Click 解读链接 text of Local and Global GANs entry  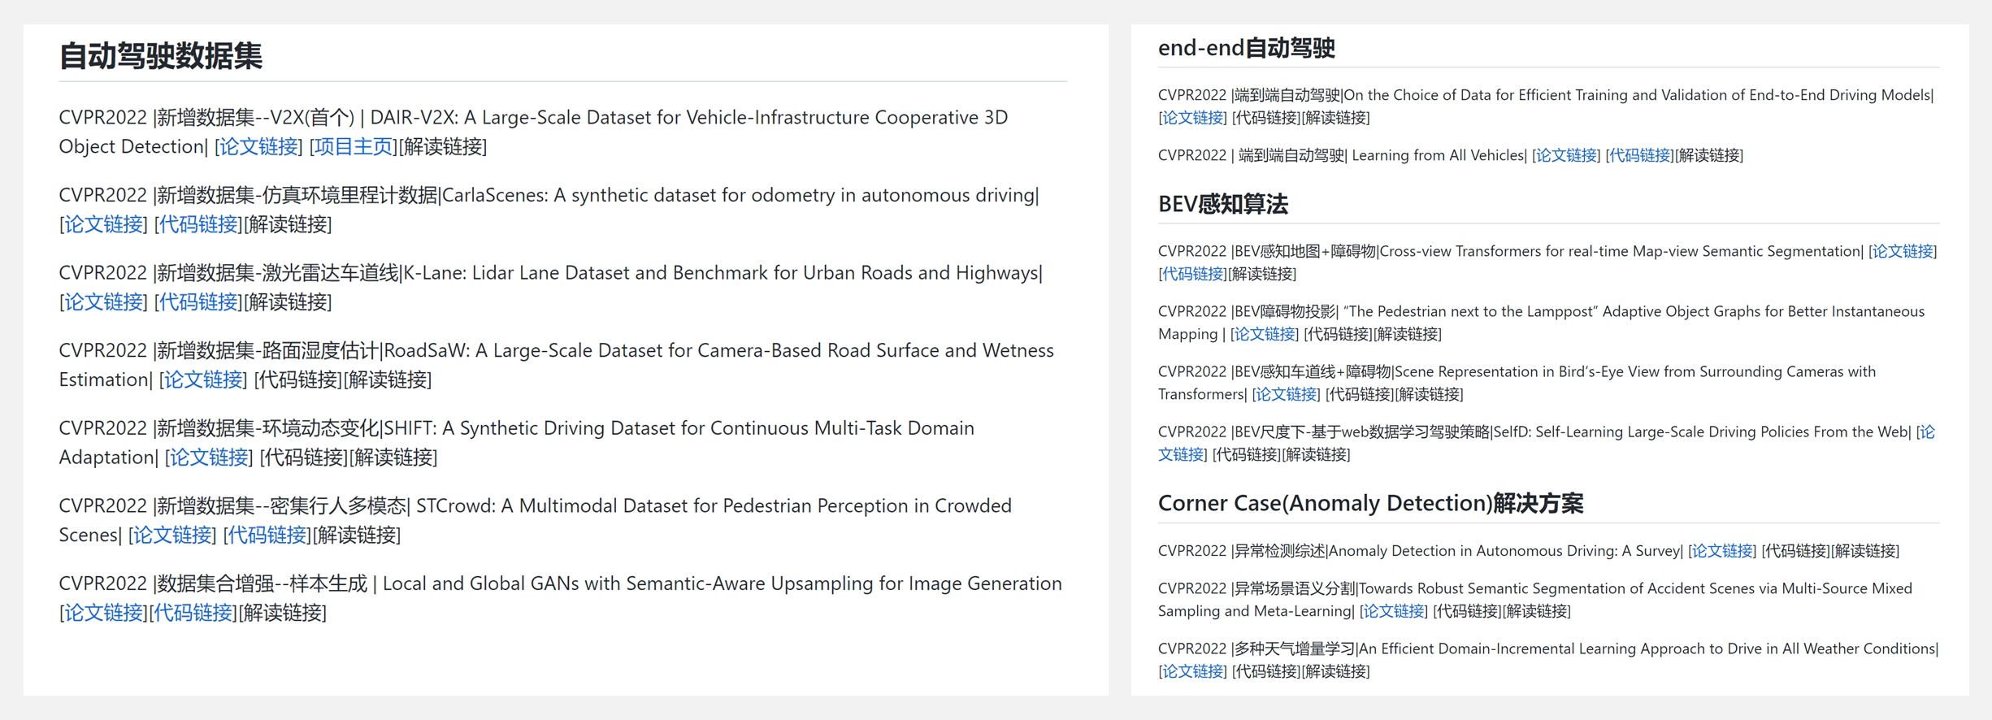283,613
